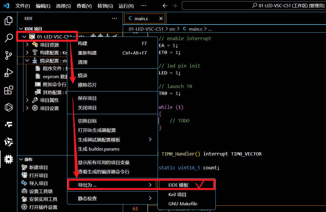Open the EIDE panel more actions ellipsis
The image size is (326, 212).
[114, 18]
